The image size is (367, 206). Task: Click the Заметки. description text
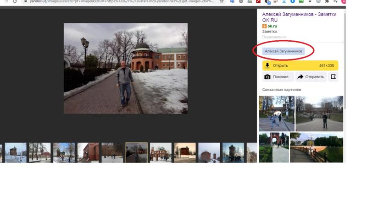tap(270, 32)
